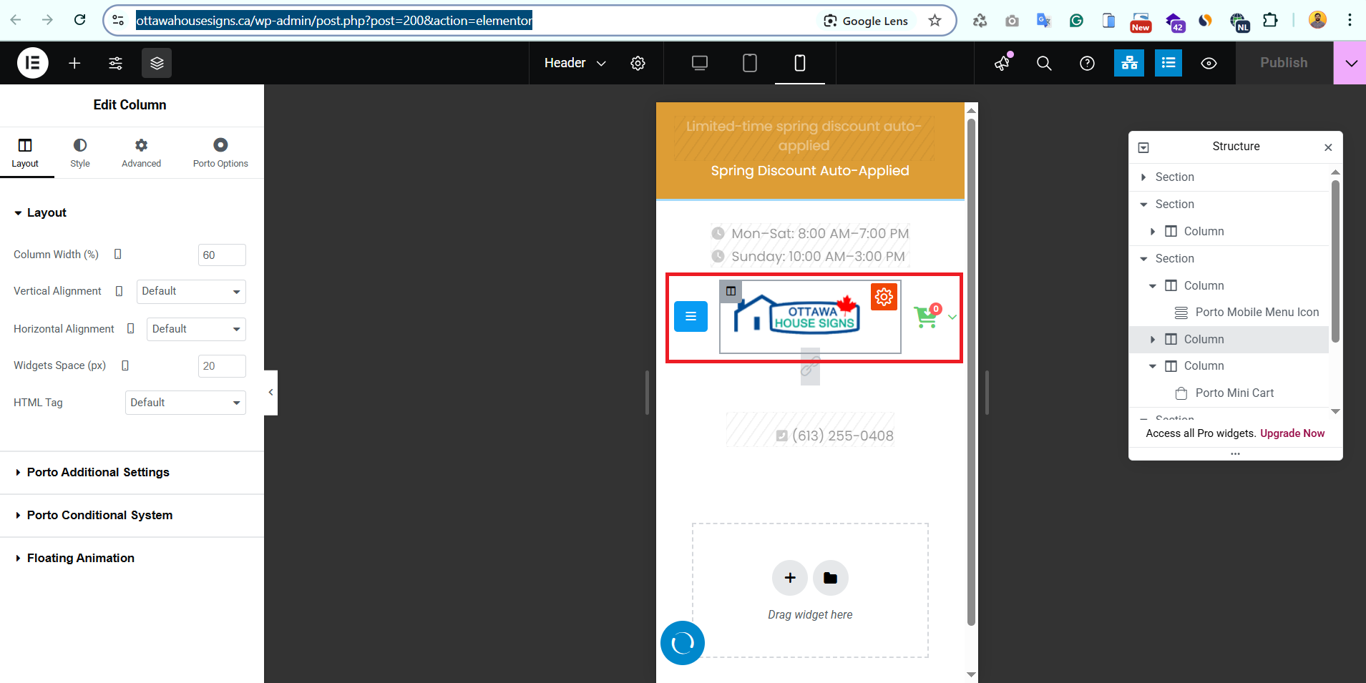Click the link icon below logo
The height and width of the screenshot is (683, 1366).
pyautogui.click(x=810, y=367)
